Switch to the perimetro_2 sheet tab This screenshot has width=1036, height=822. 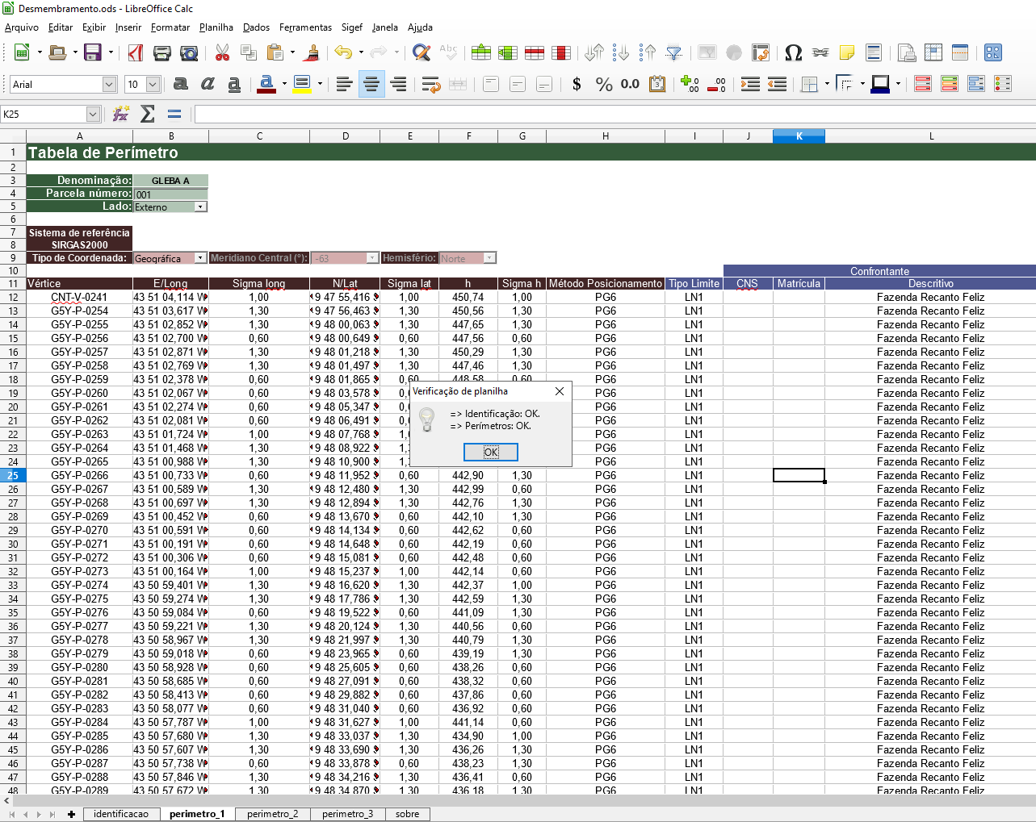pyautogui.click(x=273, y=814)
